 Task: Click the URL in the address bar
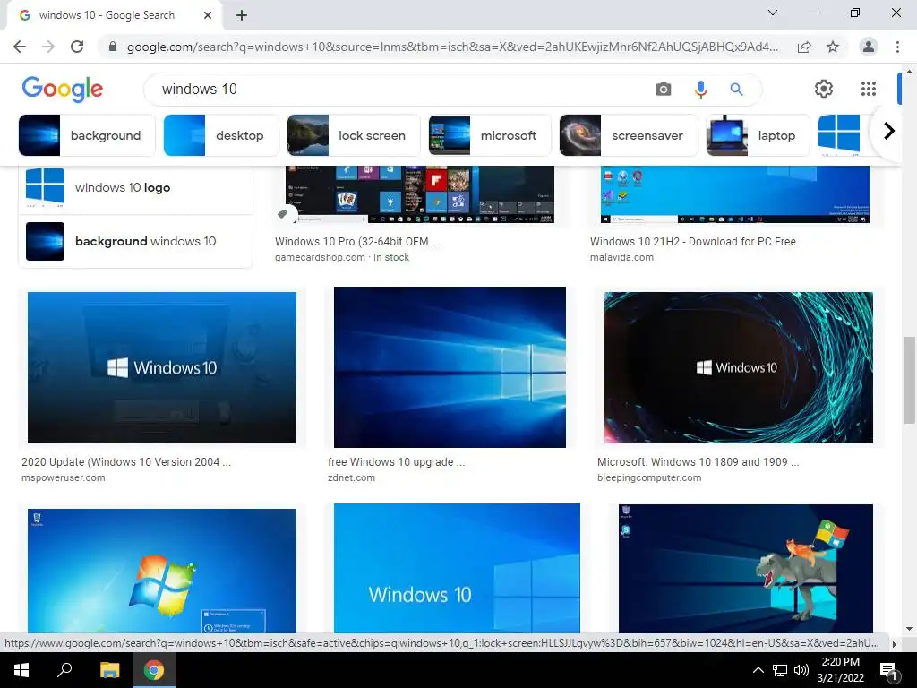pos(452,47)
